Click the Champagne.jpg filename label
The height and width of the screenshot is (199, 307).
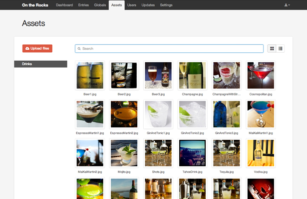pyautogui.click(x=193, y=94)
